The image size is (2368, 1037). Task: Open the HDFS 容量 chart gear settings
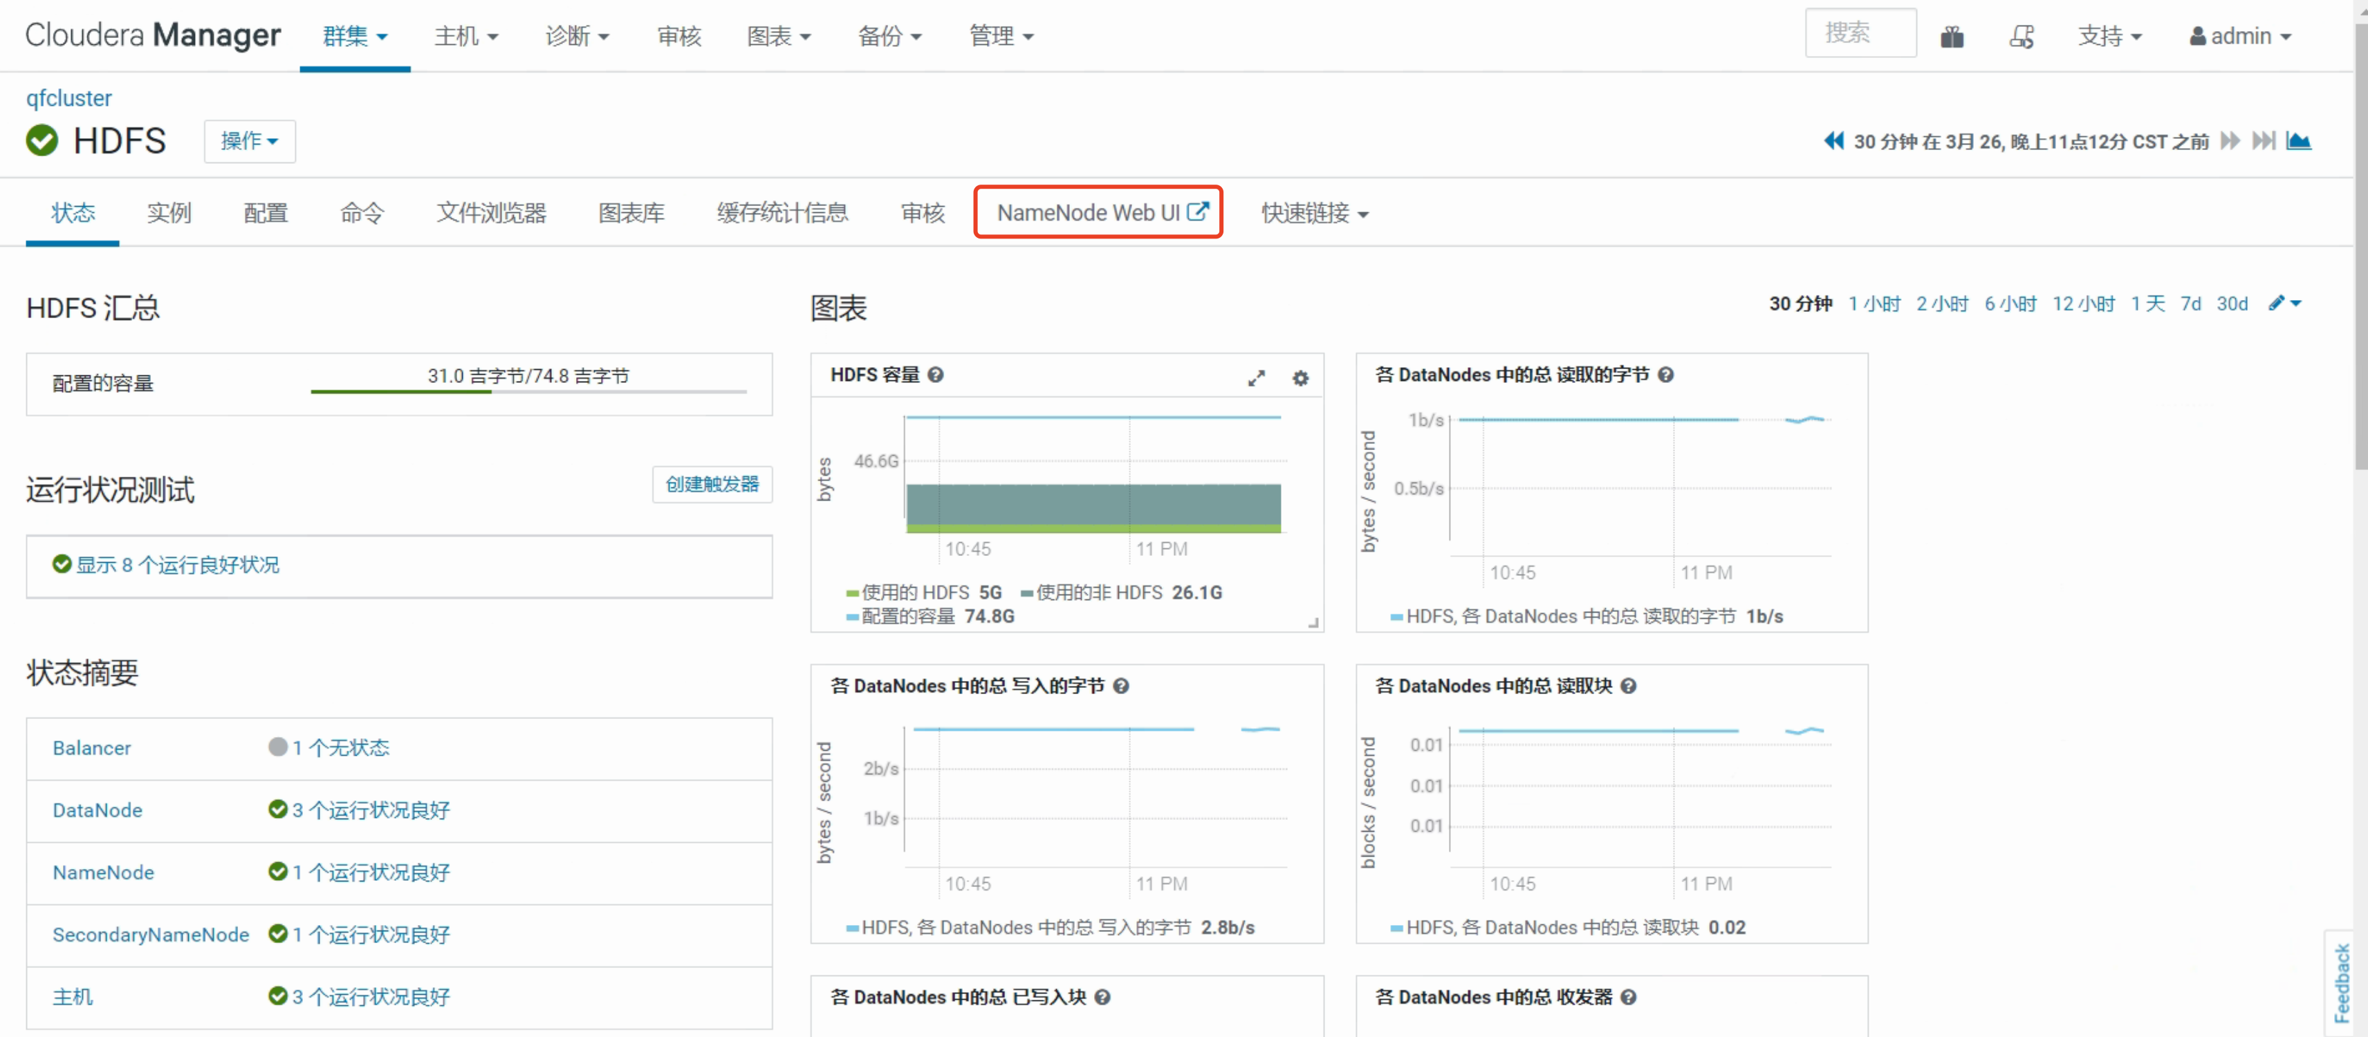(1299, 377)
